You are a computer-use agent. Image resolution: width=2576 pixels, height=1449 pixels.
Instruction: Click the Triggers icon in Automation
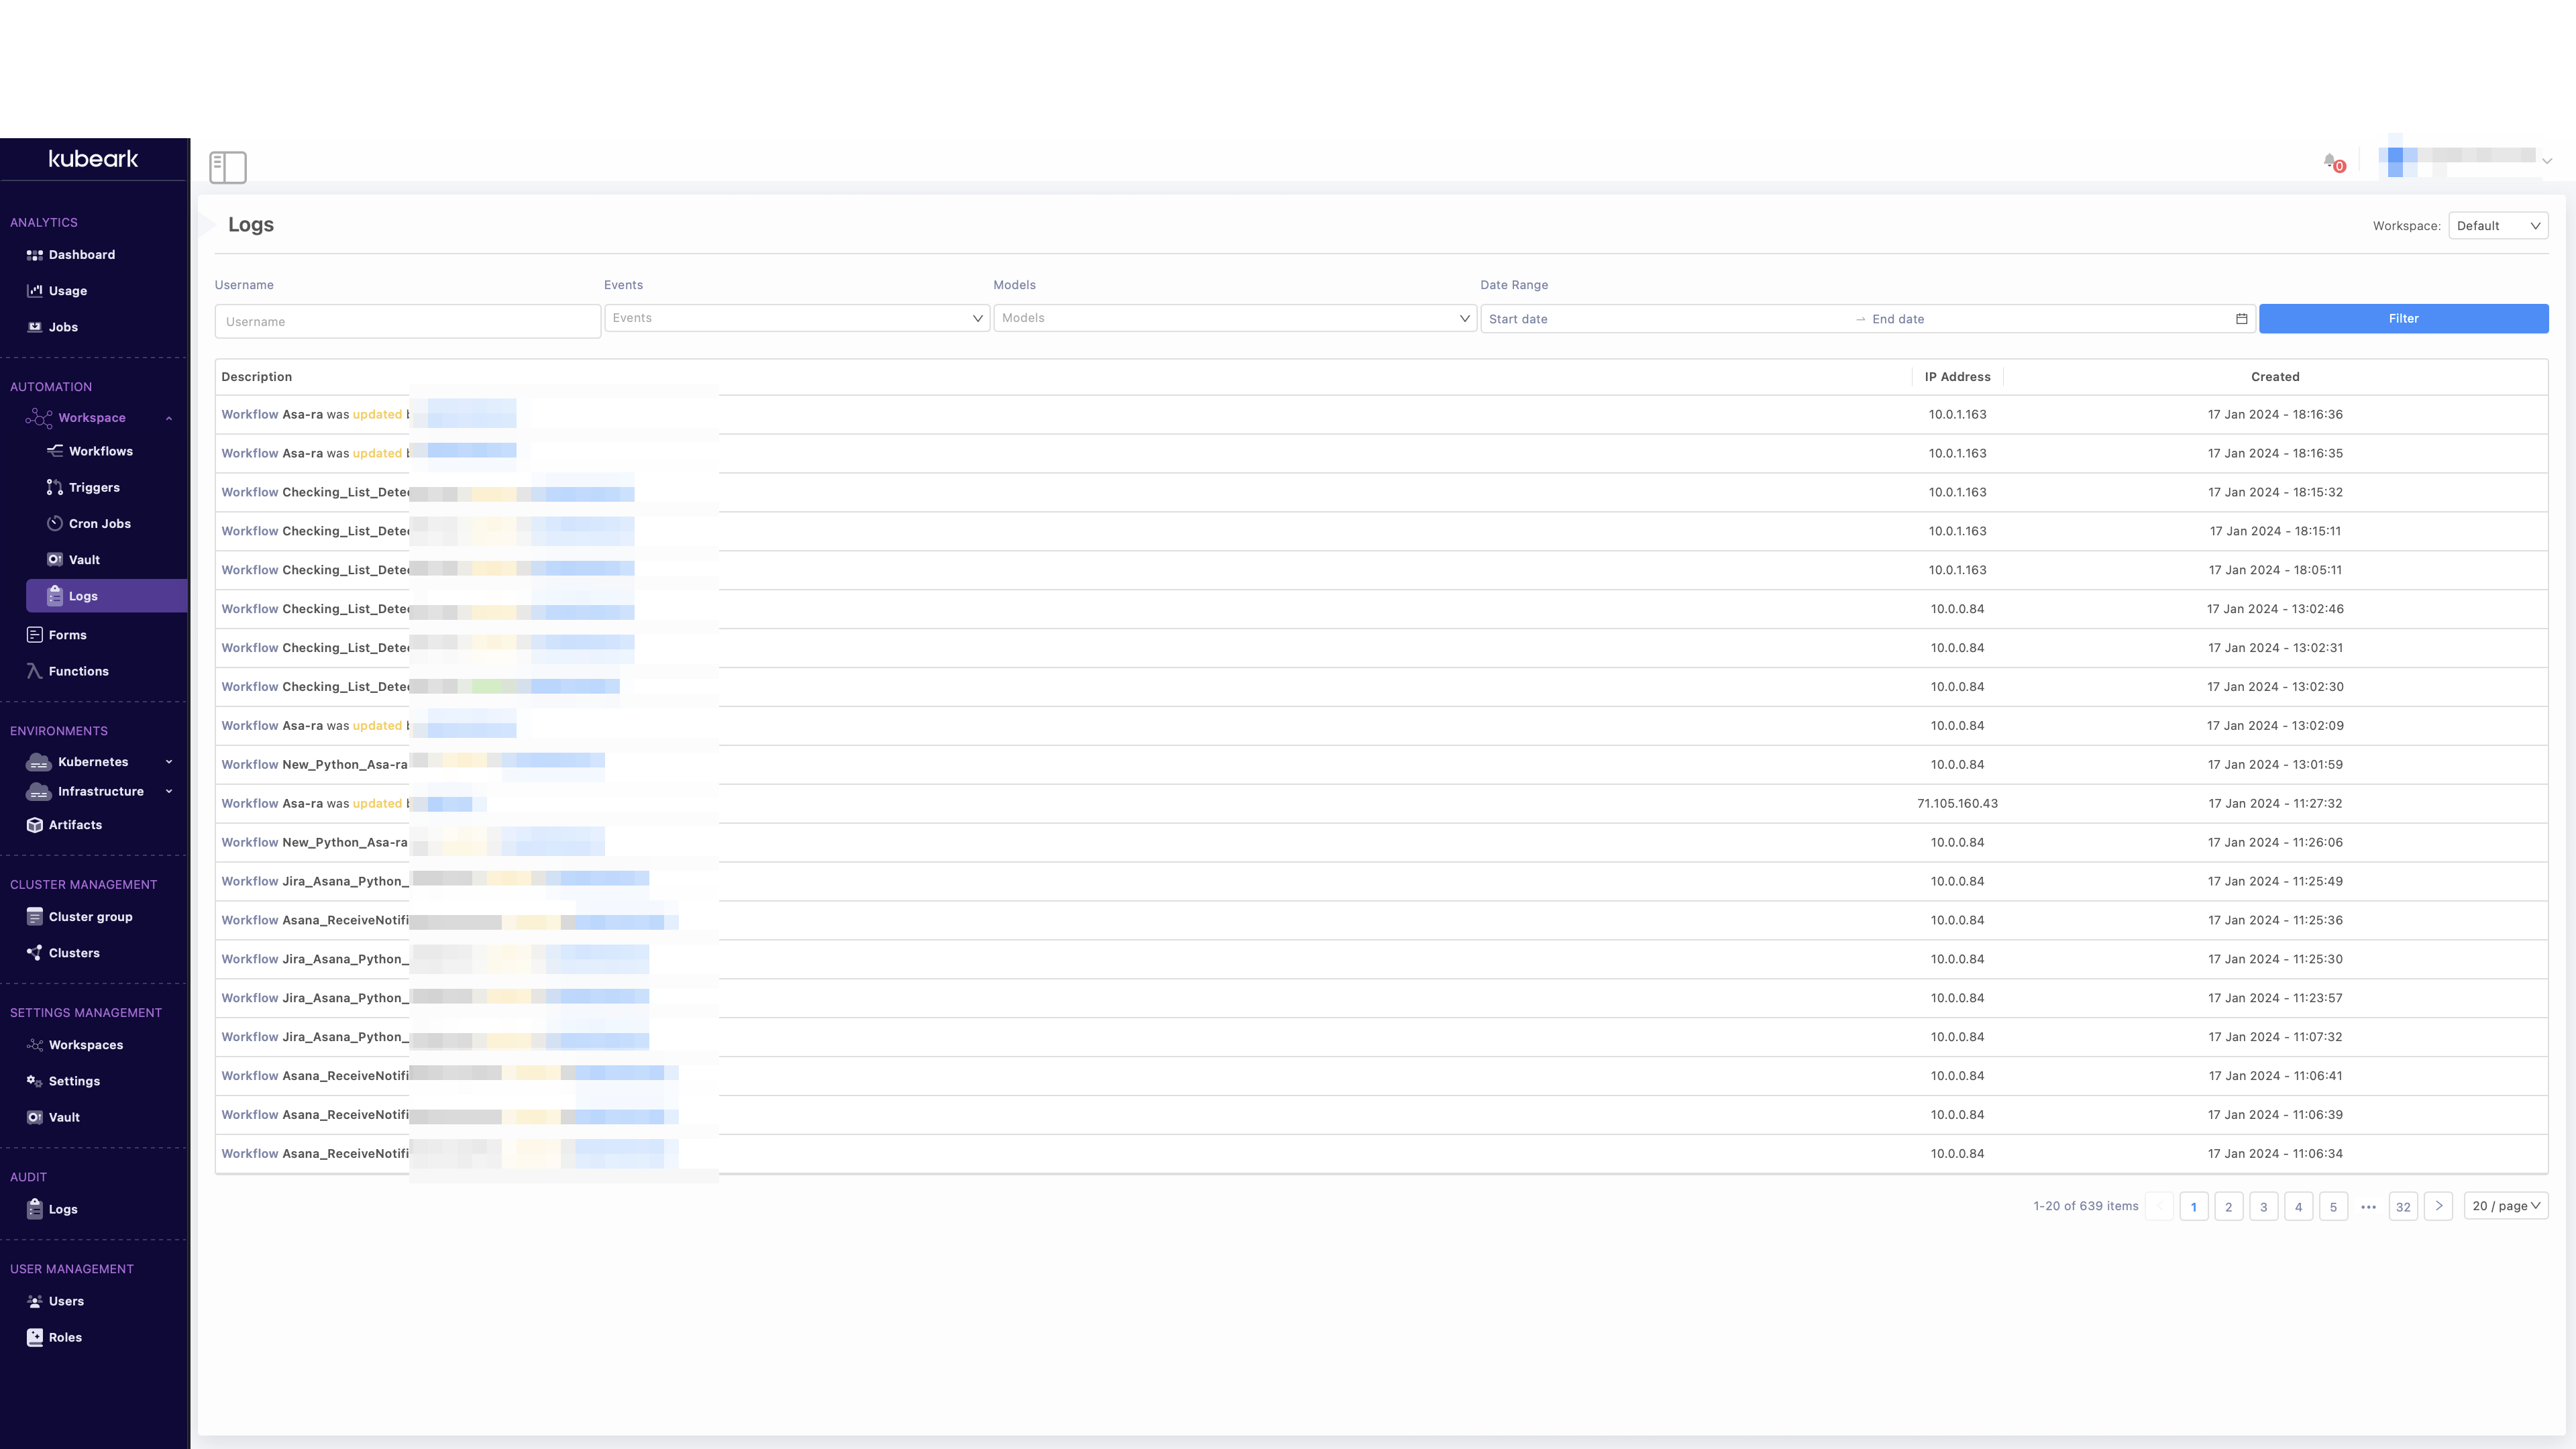[x=55, y=488]
